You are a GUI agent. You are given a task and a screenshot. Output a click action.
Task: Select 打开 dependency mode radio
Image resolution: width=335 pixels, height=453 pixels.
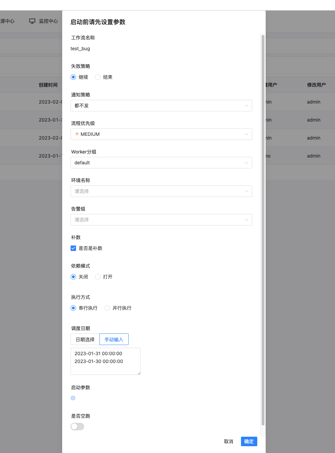[x=98, y=277]
